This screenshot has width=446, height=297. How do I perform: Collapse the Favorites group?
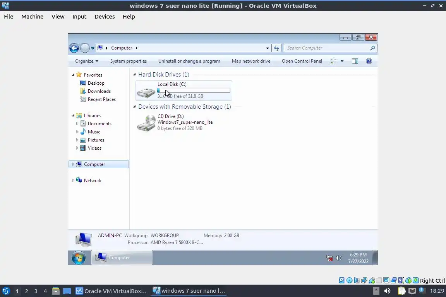tap(73, 75)
